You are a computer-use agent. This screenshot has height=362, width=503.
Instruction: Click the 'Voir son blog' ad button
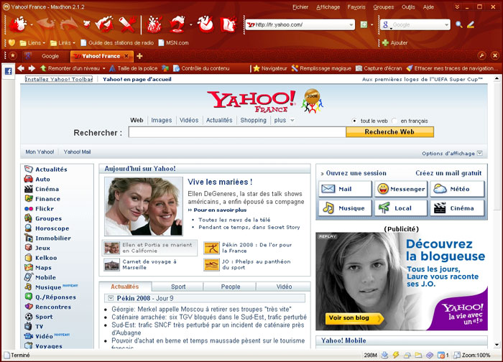click(354, 318)
